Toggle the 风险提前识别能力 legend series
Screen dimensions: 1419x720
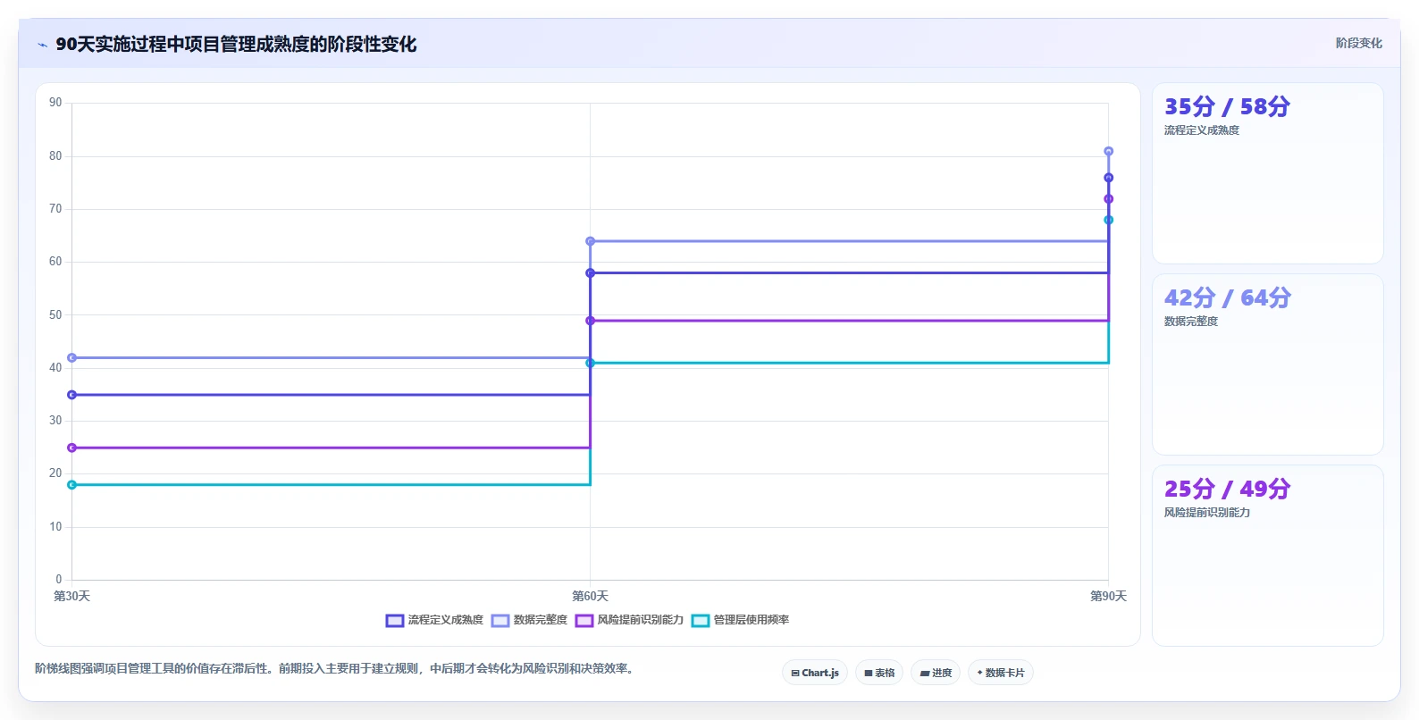629,620
